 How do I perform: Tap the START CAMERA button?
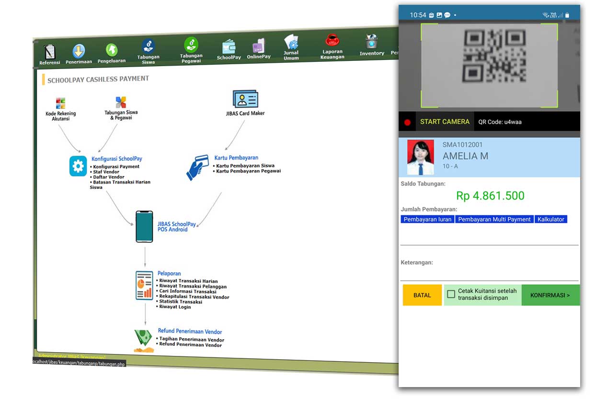[x=445, y=122]
